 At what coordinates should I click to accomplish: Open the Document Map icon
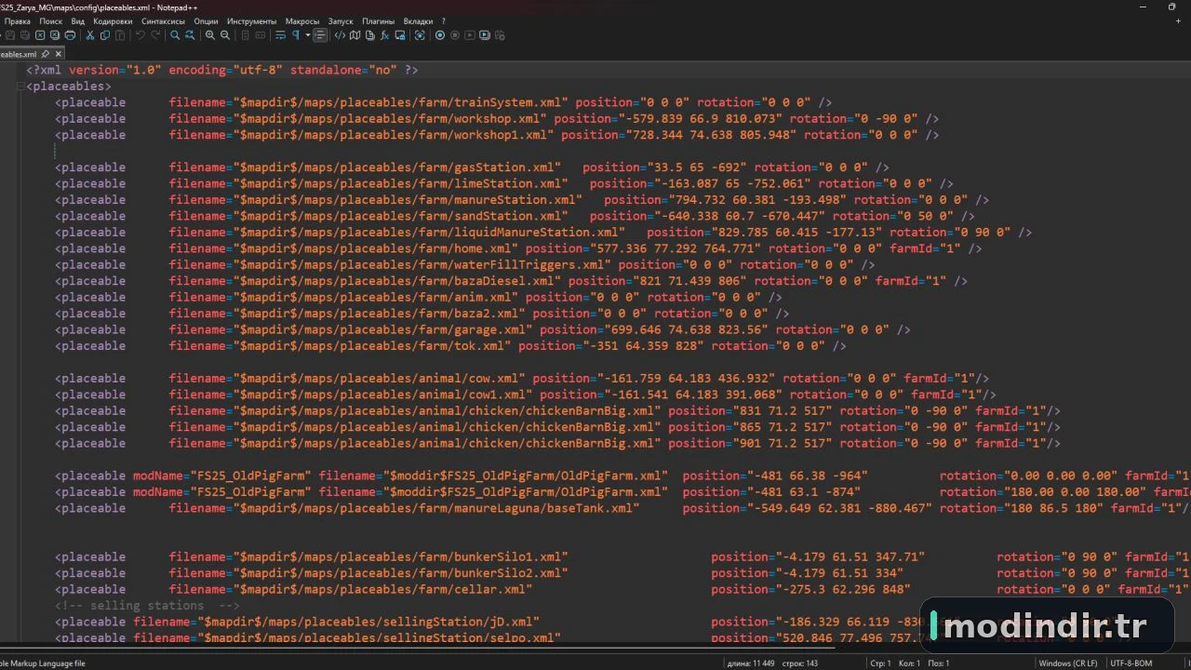pos(355,35)
